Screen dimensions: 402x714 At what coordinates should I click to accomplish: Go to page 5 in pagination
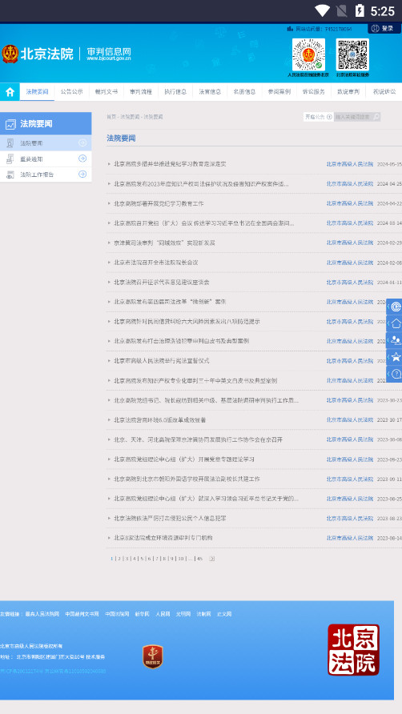tap(142, 558)
